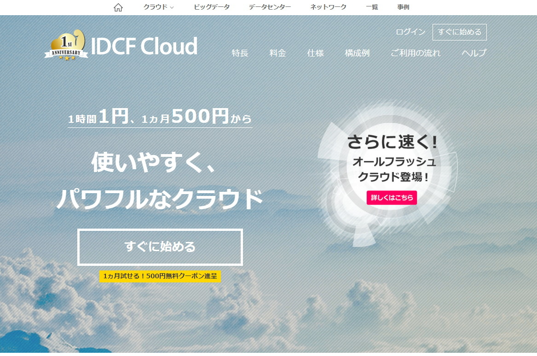Viewport: 537px width, 356px height.
Task: Click the 1st Anniversary badge logo
Action: pos(66,45)
